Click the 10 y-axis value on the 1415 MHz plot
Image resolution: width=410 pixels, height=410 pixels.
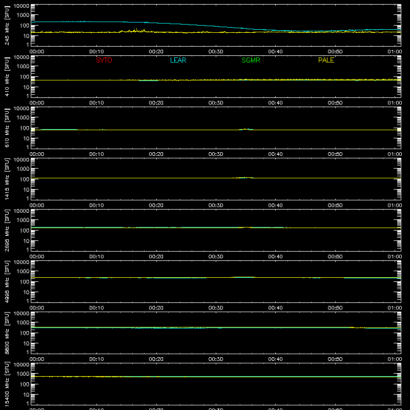(26, 190)
